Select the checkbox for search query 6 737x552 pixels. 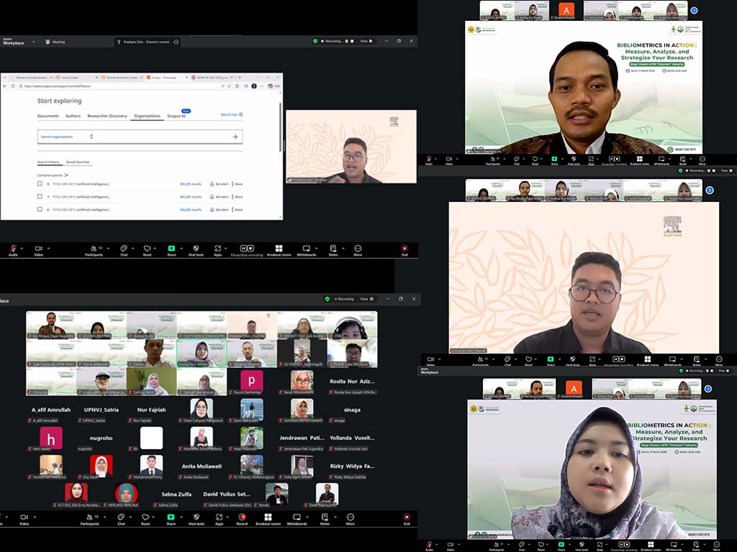pos(40,209)
